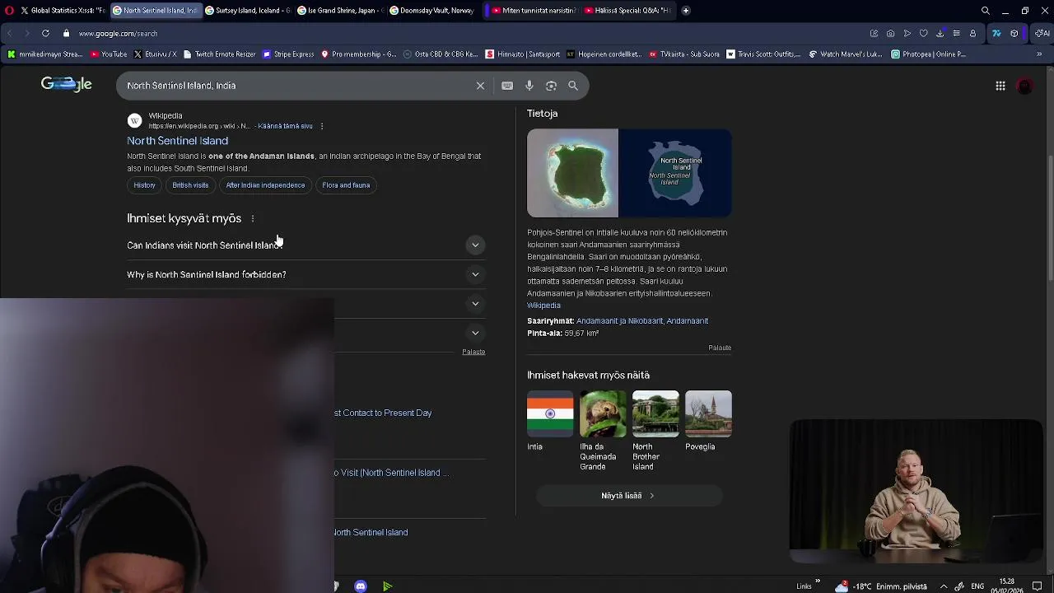Open Wikipedia result options three-dot menu
The image size is (1054, 593).
322,126
